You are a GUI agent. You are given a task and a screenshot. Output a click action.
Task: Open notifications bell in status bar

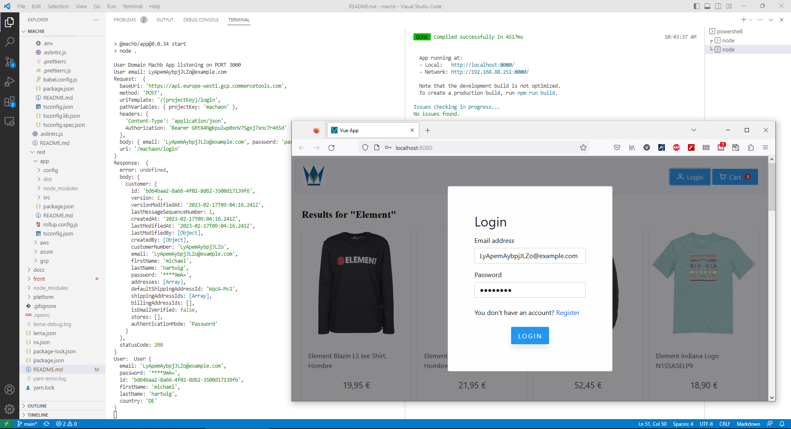click(x=782, y=424)
